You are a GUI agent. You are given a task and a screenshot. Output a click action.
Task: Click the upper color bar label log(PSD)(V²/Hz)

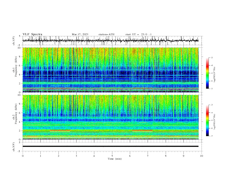click(x=215, y=75)
